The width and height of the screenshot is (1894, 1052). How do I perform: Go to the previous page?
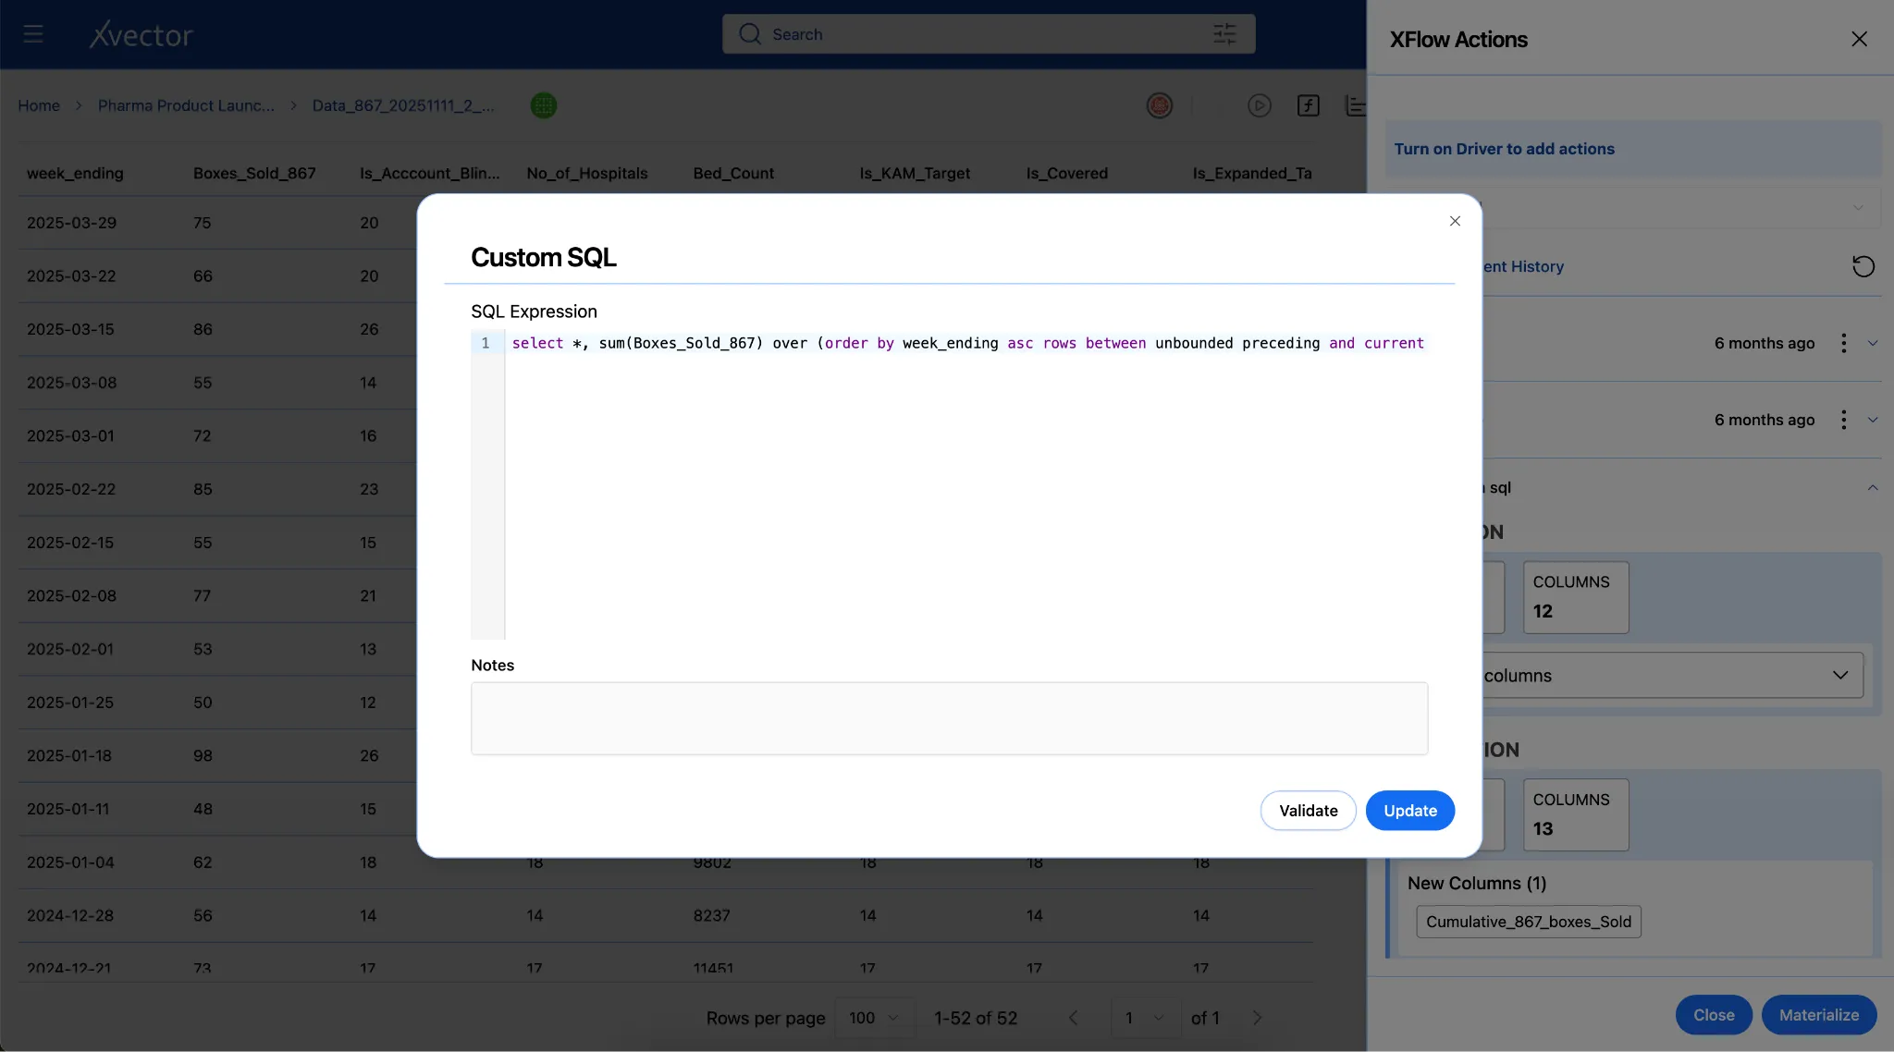(x=1073, y=1018)
